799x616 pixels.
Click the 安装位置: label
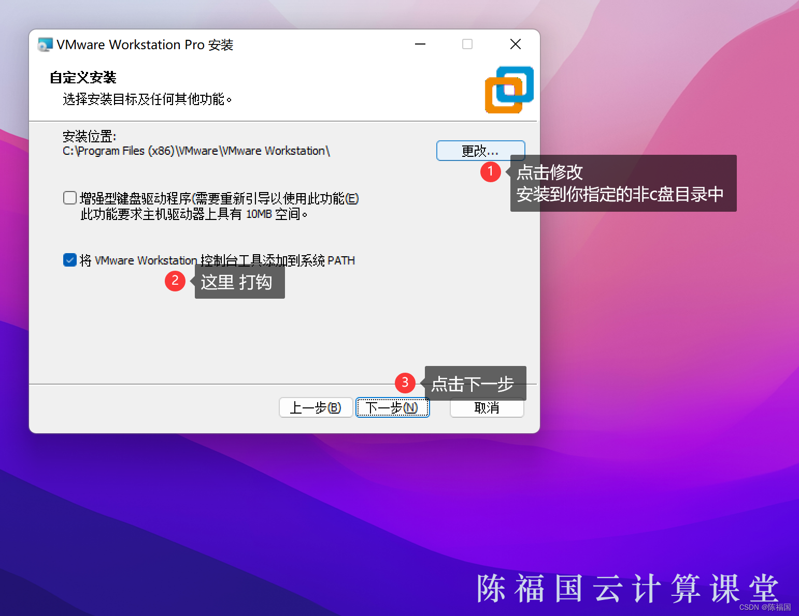point(89,136)
